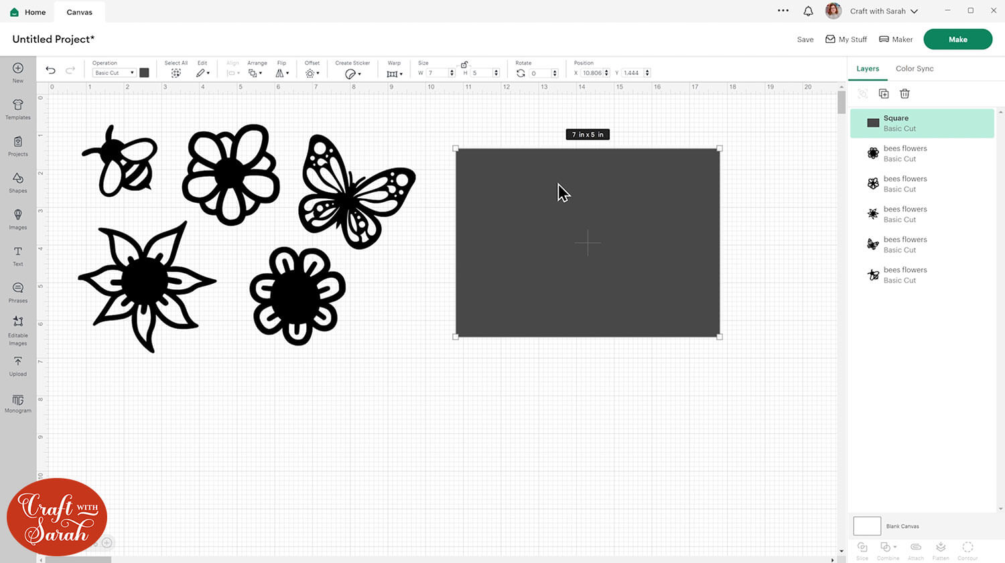Click the Contour tool
The image size is (1005, 563).
pos(967,550)
